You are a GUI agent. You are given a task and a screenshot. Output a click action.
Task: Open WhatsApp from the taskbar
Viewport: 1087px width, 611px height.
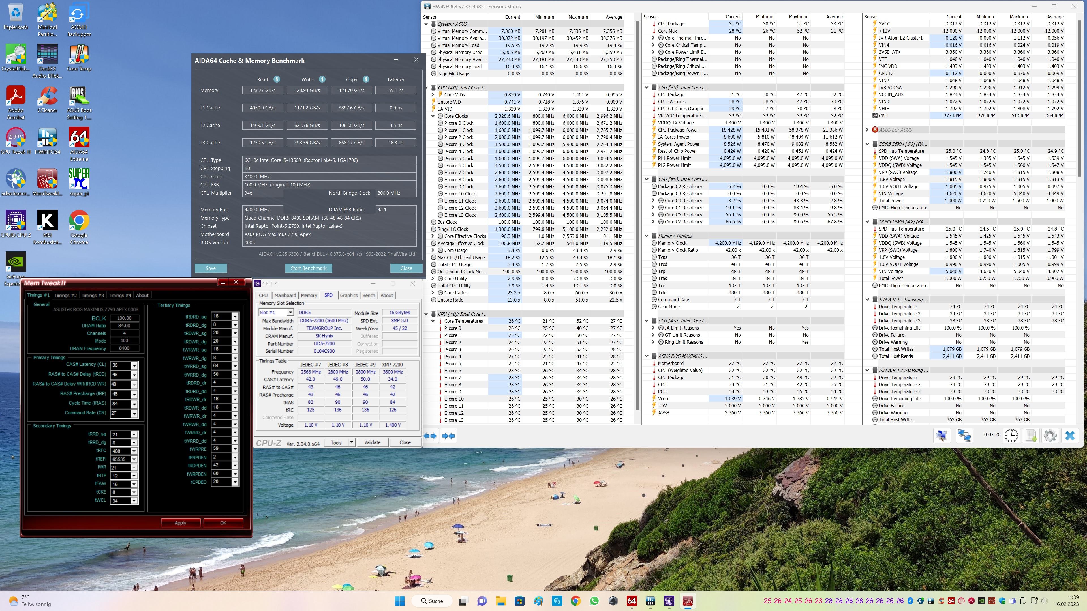[594, 601]
